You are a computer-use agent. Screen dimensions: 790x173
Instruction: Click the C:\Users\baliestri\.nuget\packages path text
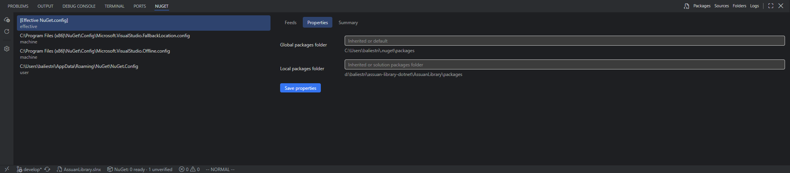pyautogui.click(x=379, y=51)
